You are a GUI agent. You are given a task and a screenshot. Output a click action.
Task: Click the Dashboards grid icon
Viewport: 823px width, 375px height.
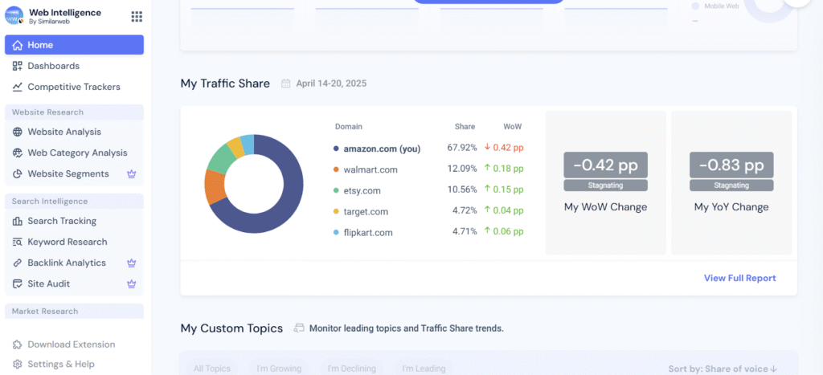click(x=18, y=66)
